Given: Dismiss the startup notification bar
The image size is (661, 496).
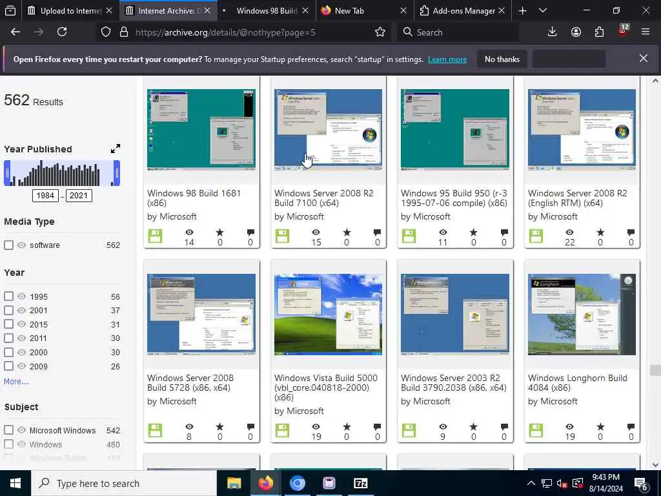Looking at the screenshot, I should coord(644,58).
